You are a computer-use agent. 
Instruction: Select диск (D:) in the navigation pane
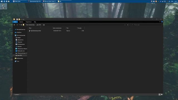click(x=20, y=55)
